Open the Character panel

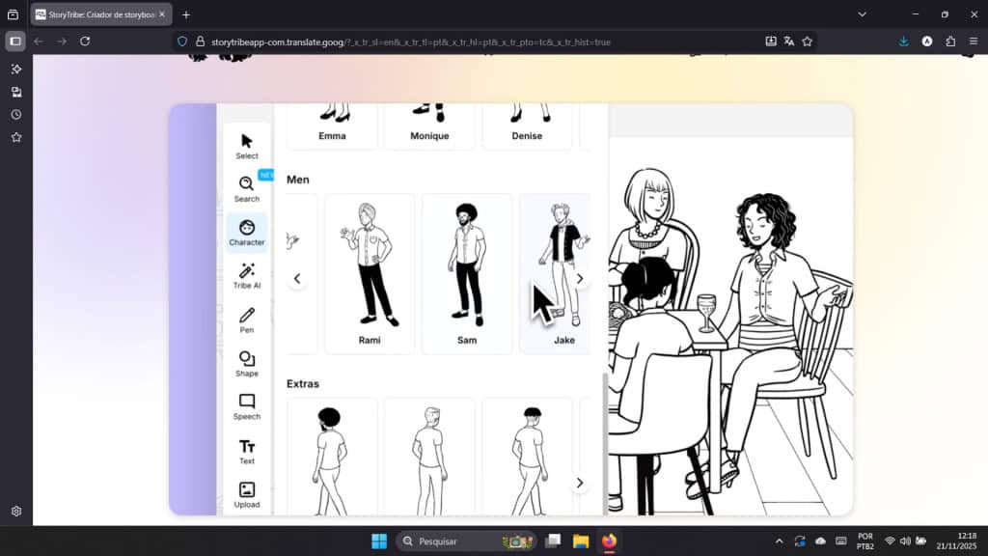tap(246, 232)
